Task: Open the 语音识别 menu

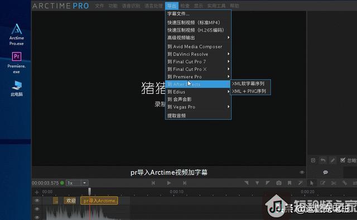Action: [131, 6]
